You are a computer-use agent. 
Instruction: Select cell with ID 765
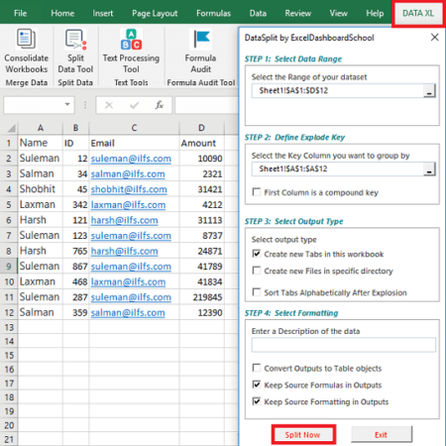[76, 251]
